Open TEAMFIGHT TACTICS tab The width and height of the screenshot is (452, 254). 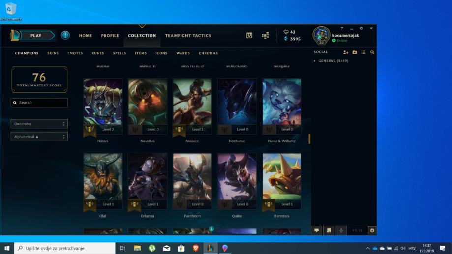pos(188,36)
